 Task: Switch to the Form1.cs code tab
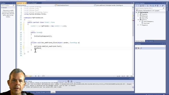pos(19,3)
